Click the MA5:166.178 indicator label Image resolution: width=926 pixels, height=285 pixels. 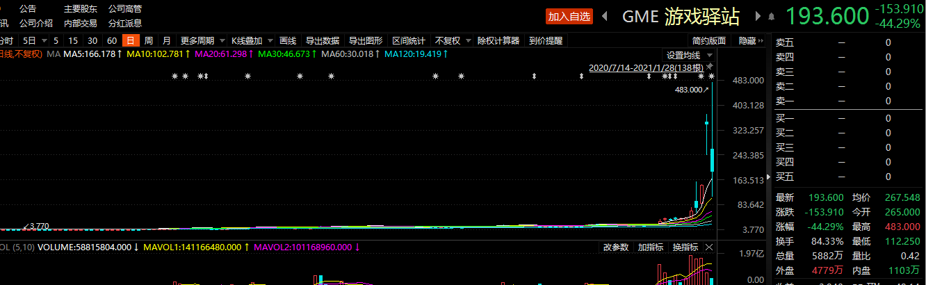coord(93,54)
